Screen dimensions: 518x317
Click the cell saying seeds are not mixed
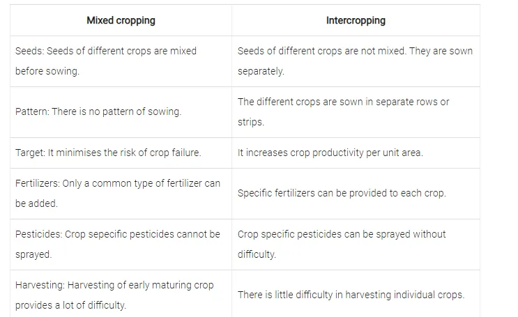coord(355,61)
